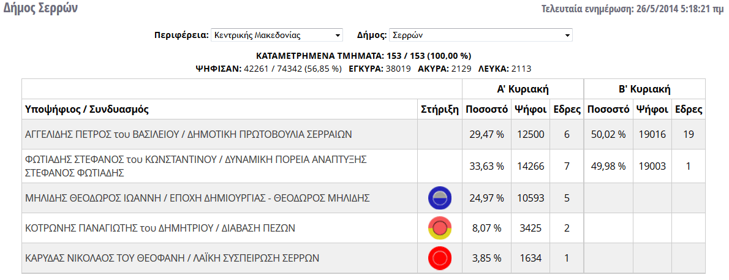Image resolution: width=729 pixels, height=280 pixels.
Task: Click the Α' Κυριακή column header
Action: [522, 89]
